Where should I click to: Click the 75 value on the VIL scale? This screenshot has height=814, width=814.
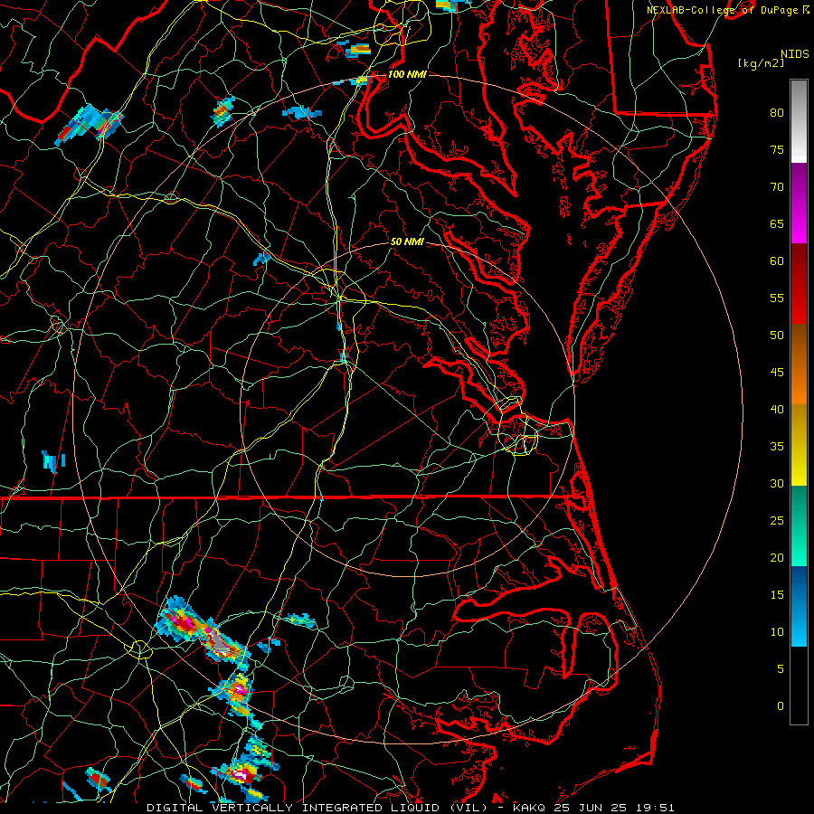click(777, 149)
